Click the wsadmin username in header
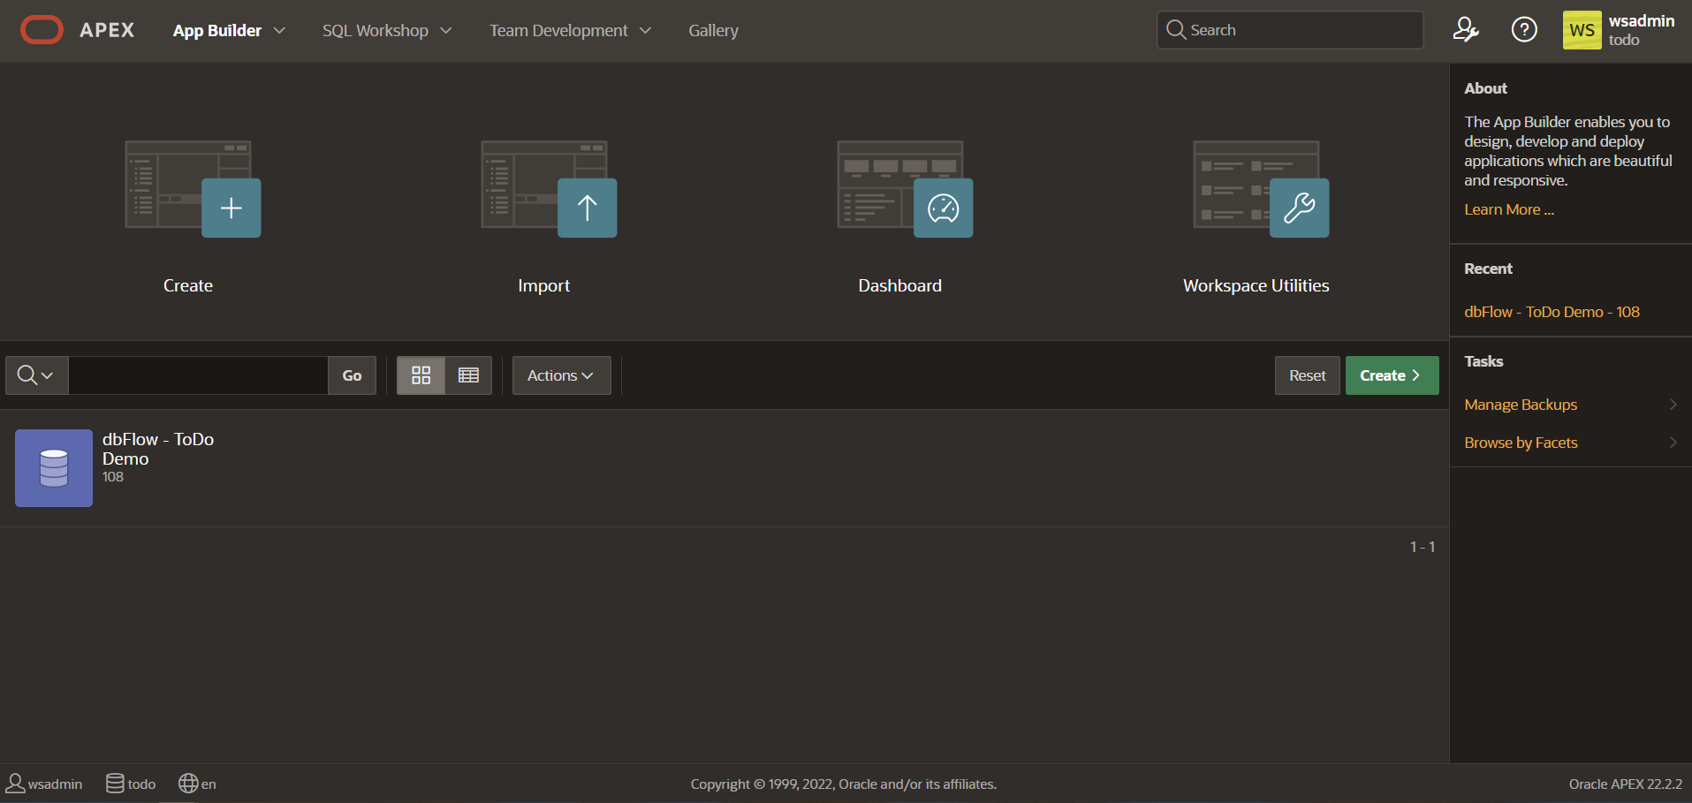 tap(1642, 21)
